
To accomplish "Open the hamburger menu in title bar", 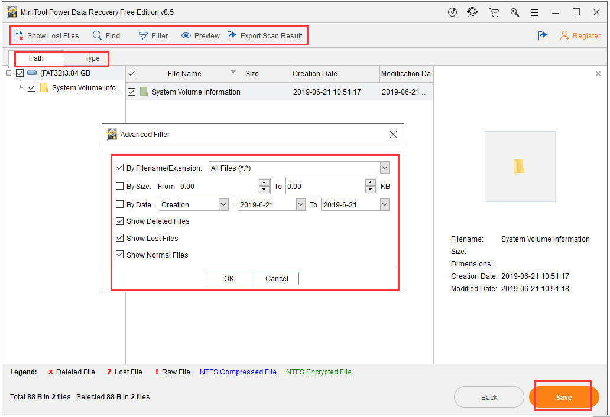I will click(x=534, y=12).
